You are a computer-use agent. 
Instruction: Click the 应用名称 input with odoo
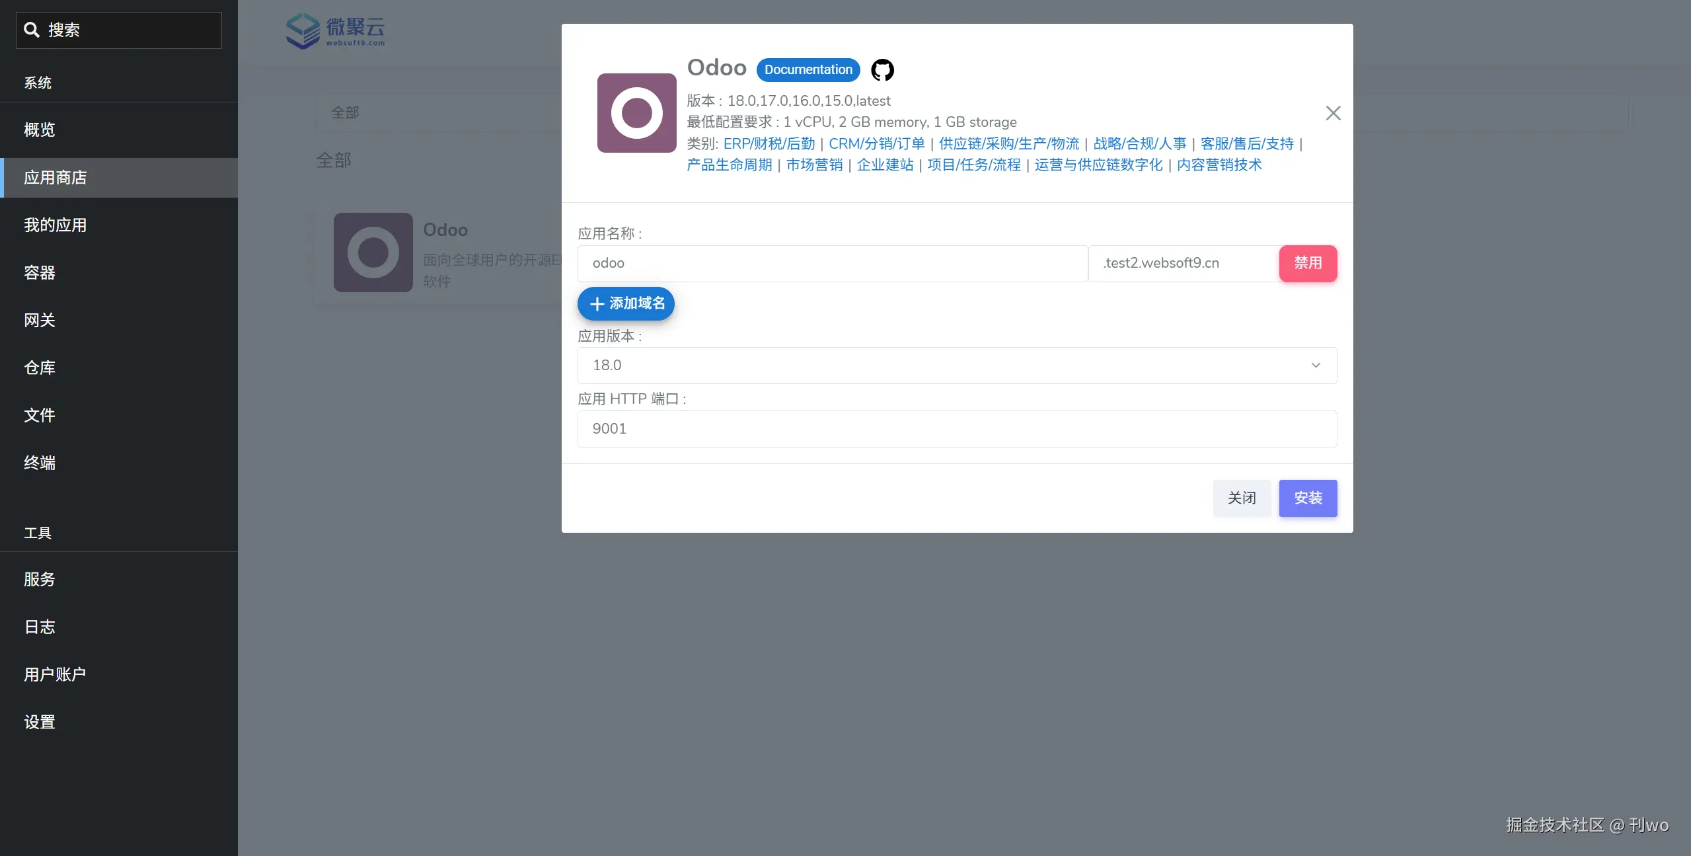832,263
